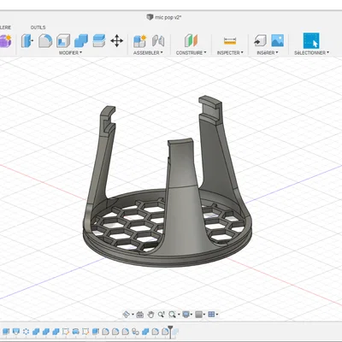Activate the Pan hand tool
The width and height of the screenshot is (342, 342).
150,315
